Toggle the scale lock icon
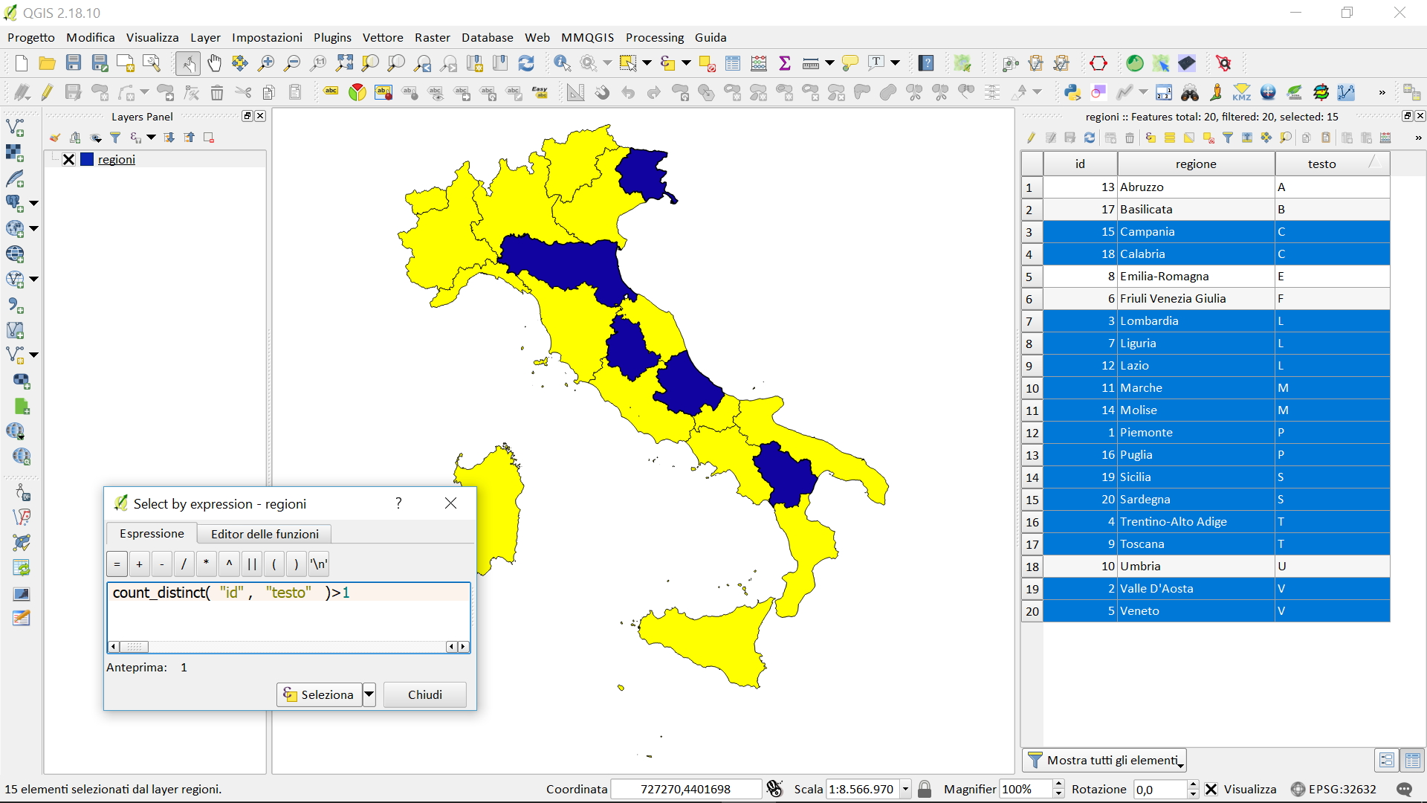The image size is (1427, 803). click(925, 790)
